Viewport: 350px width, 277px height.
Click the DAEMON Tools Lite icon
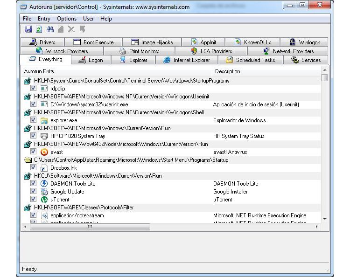click(44, 184)
